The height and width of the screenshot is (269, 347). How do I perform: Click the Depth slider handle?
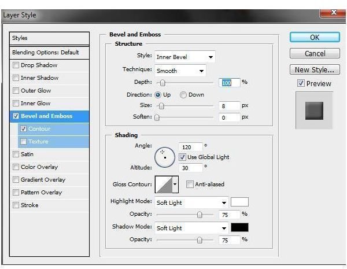[x=163, y=83]
